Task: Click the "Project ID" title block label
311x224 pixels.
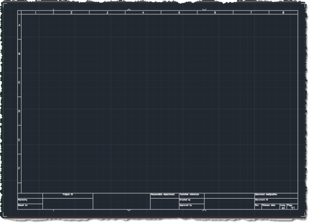Action: coord(68,194)
